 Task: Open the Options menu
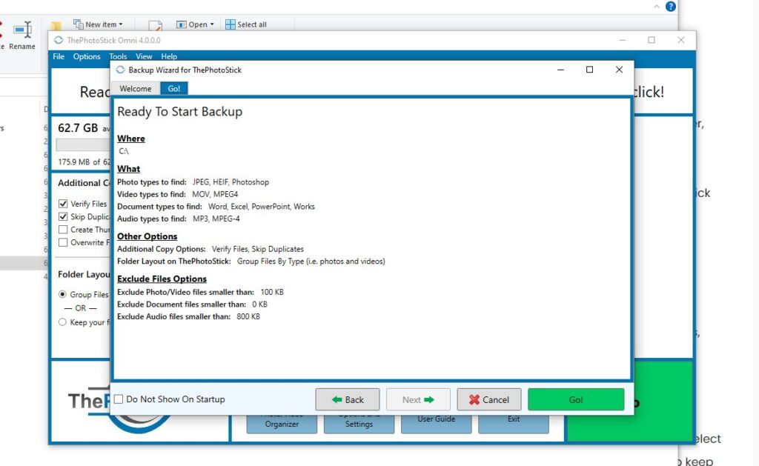coord(87,56)
